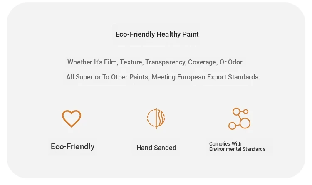Click the word 'Texture' in the description
Image resolution: width=312 pixels, height=185 pixels.
[131, 62]
